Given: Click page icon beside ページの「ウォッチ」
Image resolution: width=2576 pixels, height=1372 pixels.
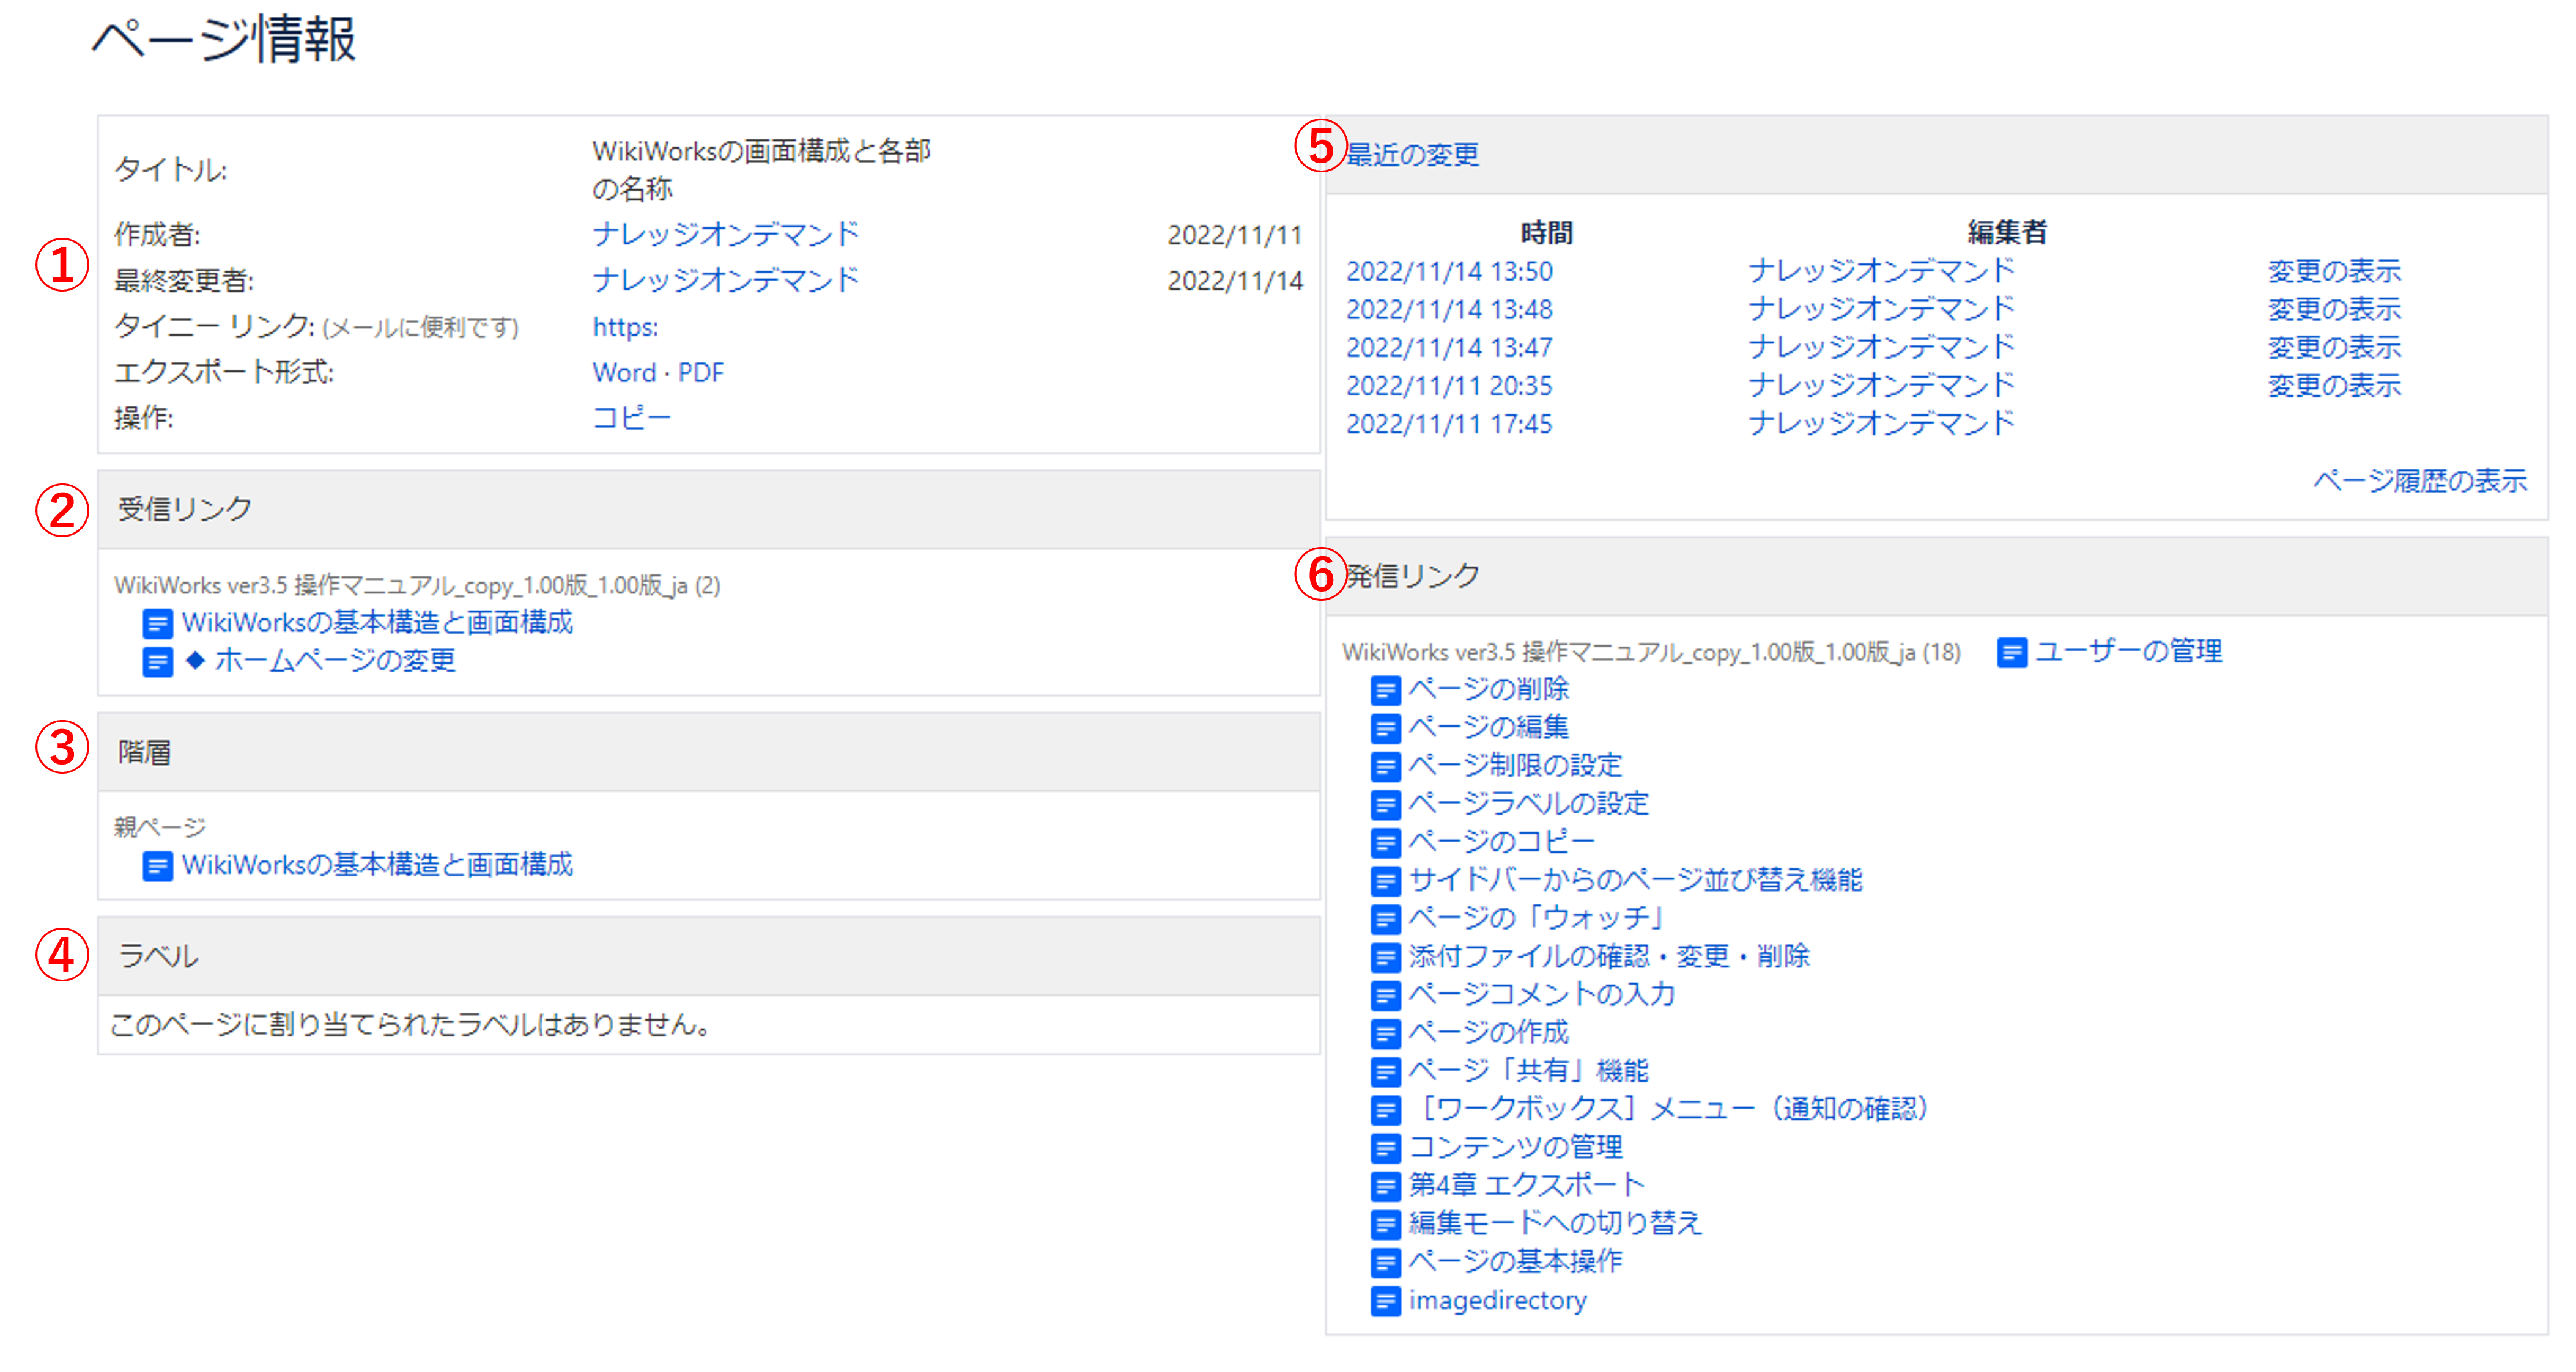Looking at the screenshot, I should coord(1385,919).
